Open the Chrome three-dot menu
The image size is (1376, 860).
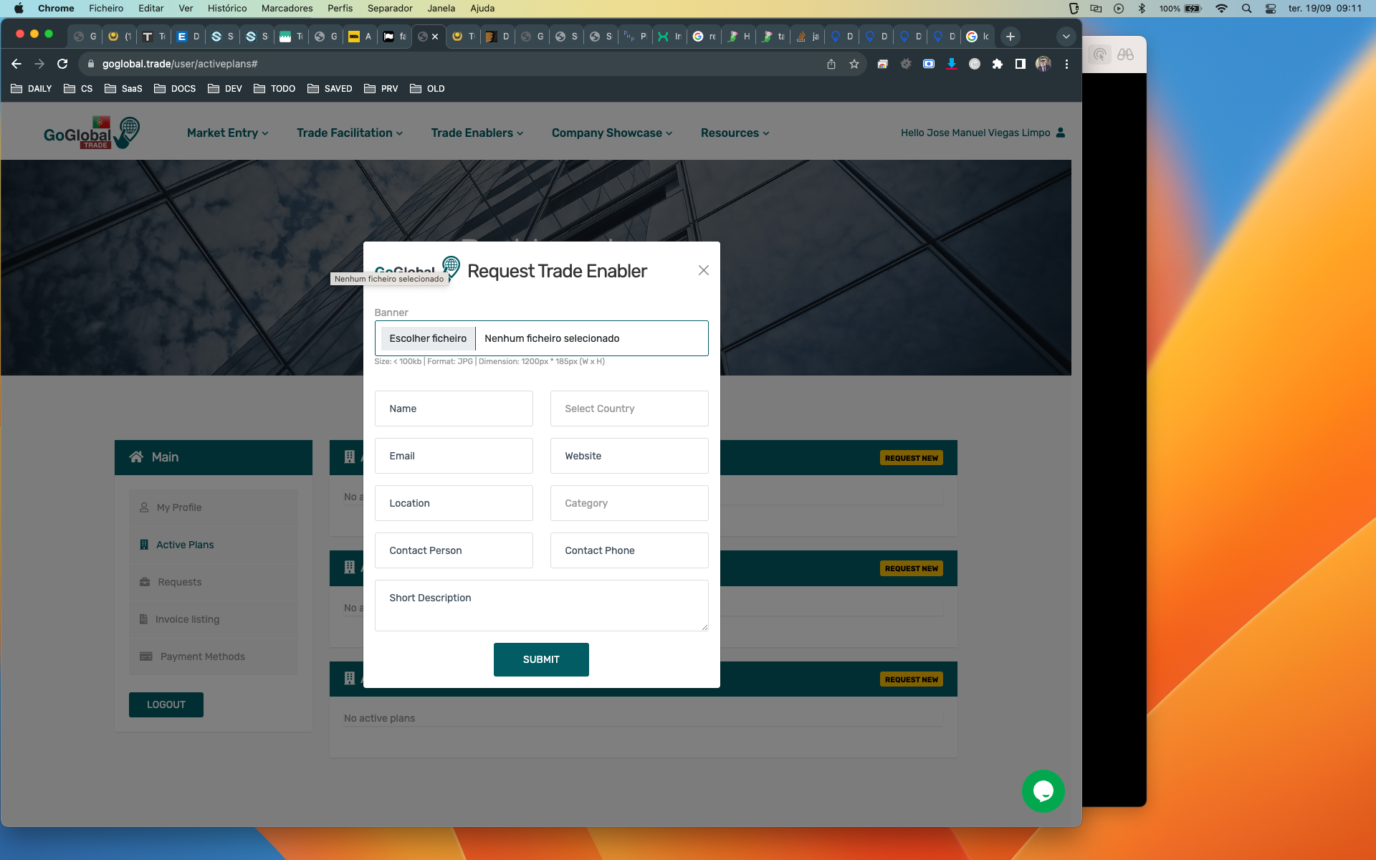[x=1066, y=64]
